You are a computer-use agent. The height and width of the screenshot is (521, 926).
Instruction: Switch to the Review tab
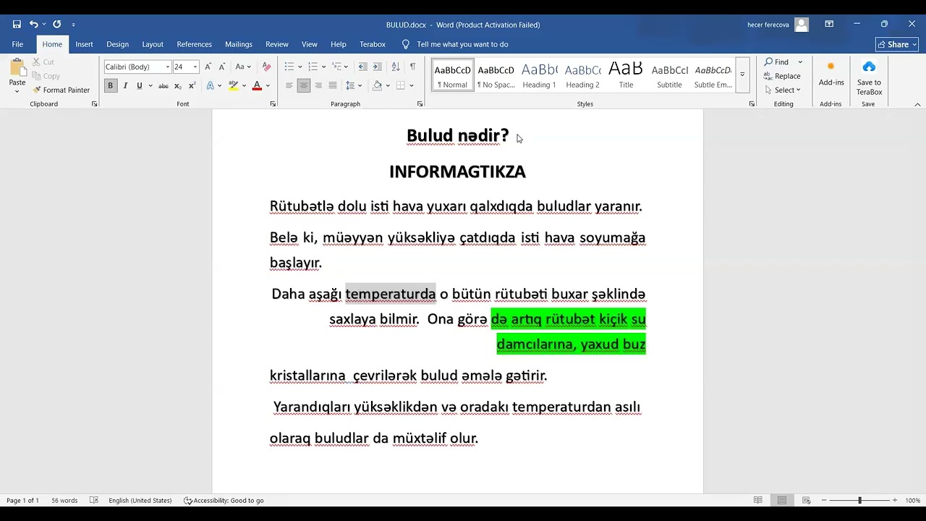[276, 44]
